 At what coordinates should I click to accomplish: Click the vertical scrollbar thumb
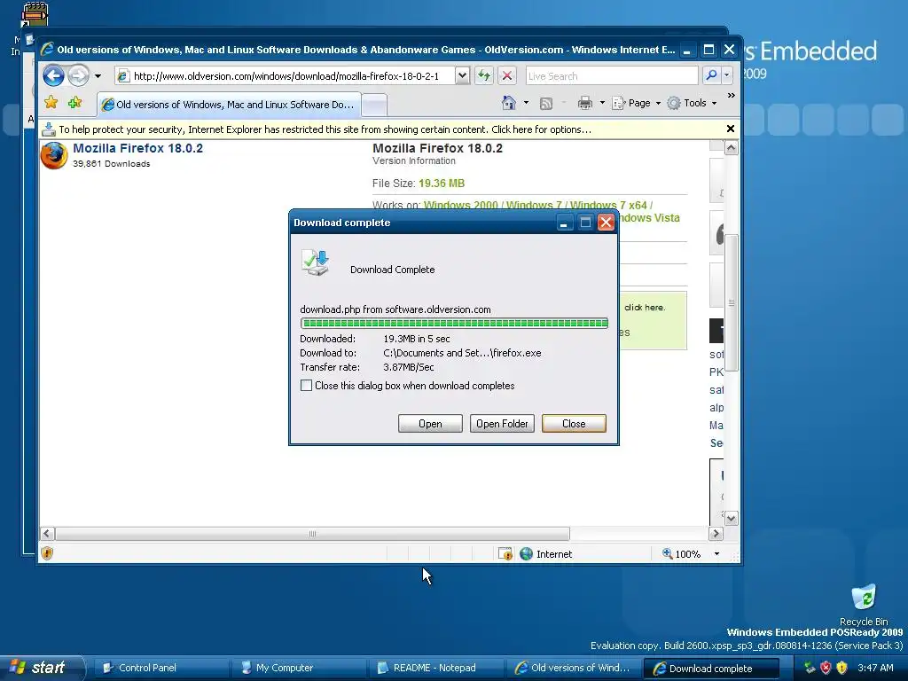pyautogui.click(x=731, y=302)
